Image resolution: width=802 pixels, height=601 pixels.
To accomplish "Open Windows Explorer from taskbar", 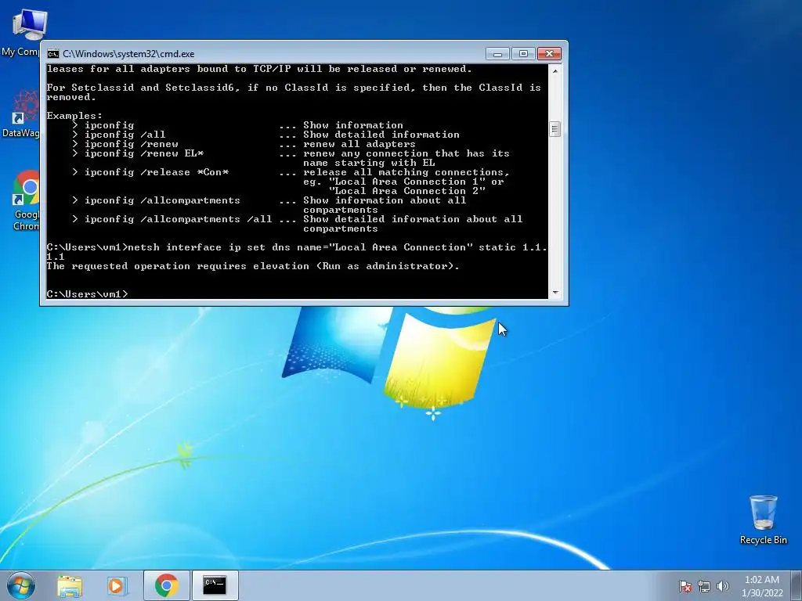I will 70,585.
